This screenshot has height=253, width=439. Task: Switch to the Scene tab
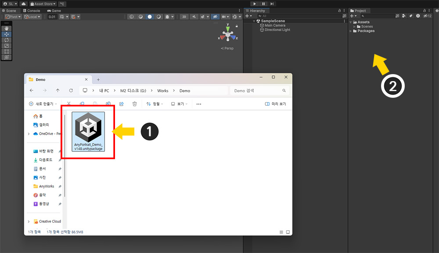9,11
